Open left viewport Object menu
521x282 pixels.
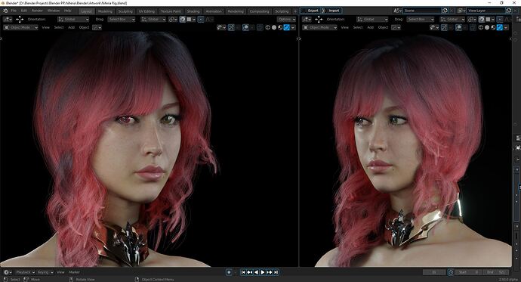pyautogui.click(x=84, y=27)
